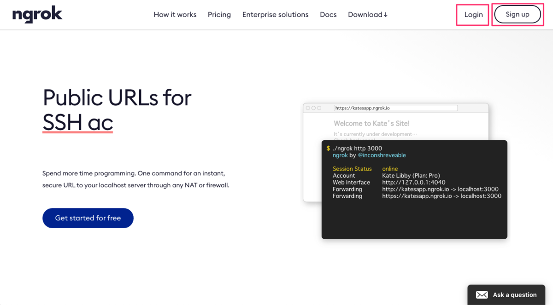Image resolution: width=553 pixels, height=305 pixels.
Task: Click the http://127.0.0.1:4040 web interface address
Action: 414,182
